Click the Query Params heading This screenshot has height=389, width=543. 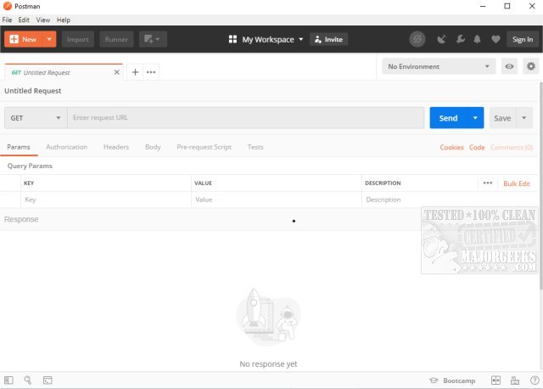(30, 166)
